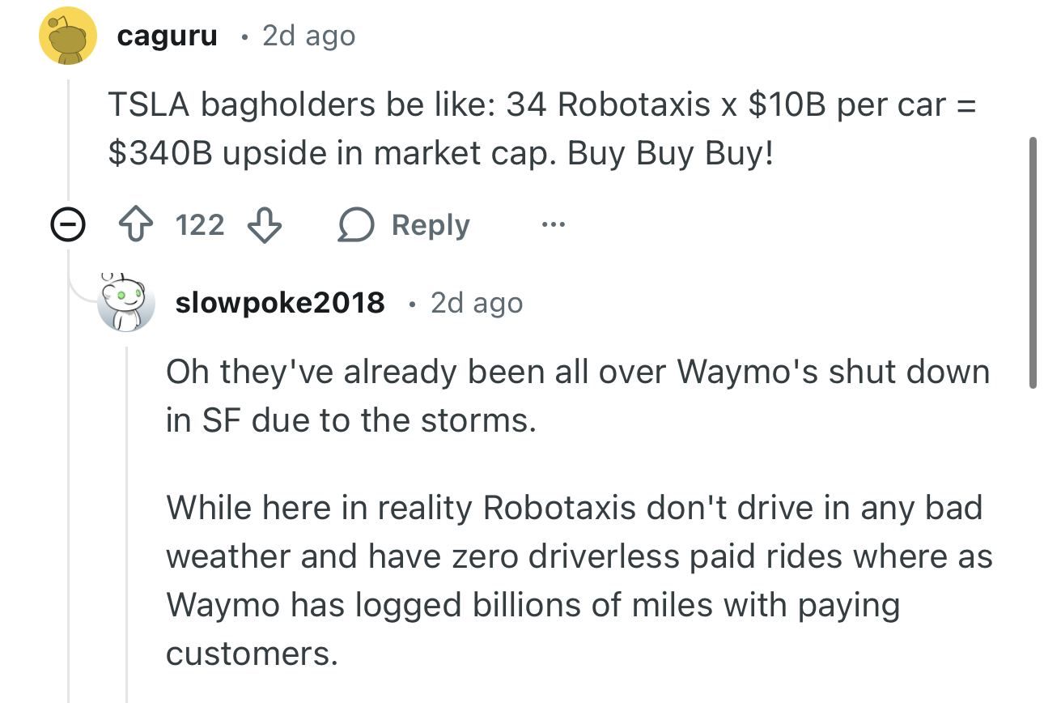Open caguru's yellow avatar
Image resolution: width=1044 pixels, height=703 pixels.
tap(69, 36)
